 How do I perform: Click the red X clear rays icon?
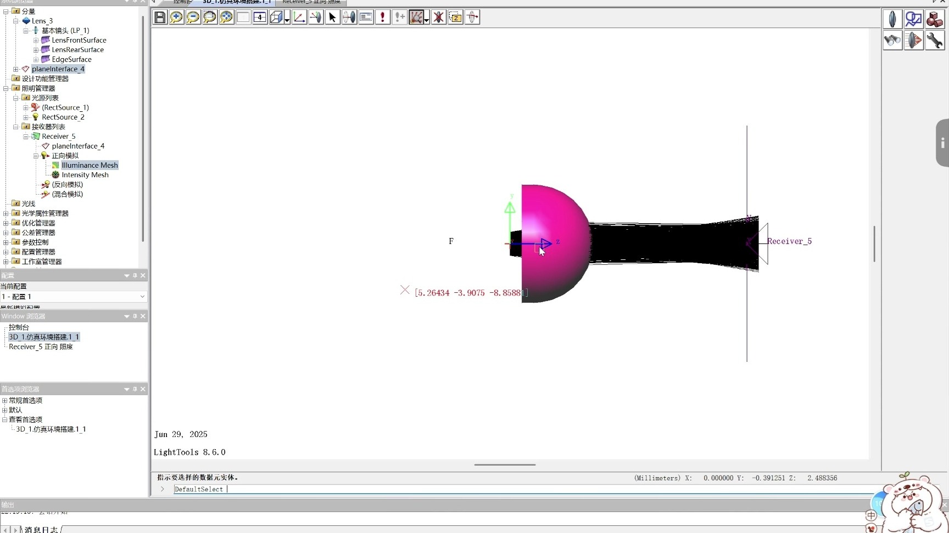[438, 18]
